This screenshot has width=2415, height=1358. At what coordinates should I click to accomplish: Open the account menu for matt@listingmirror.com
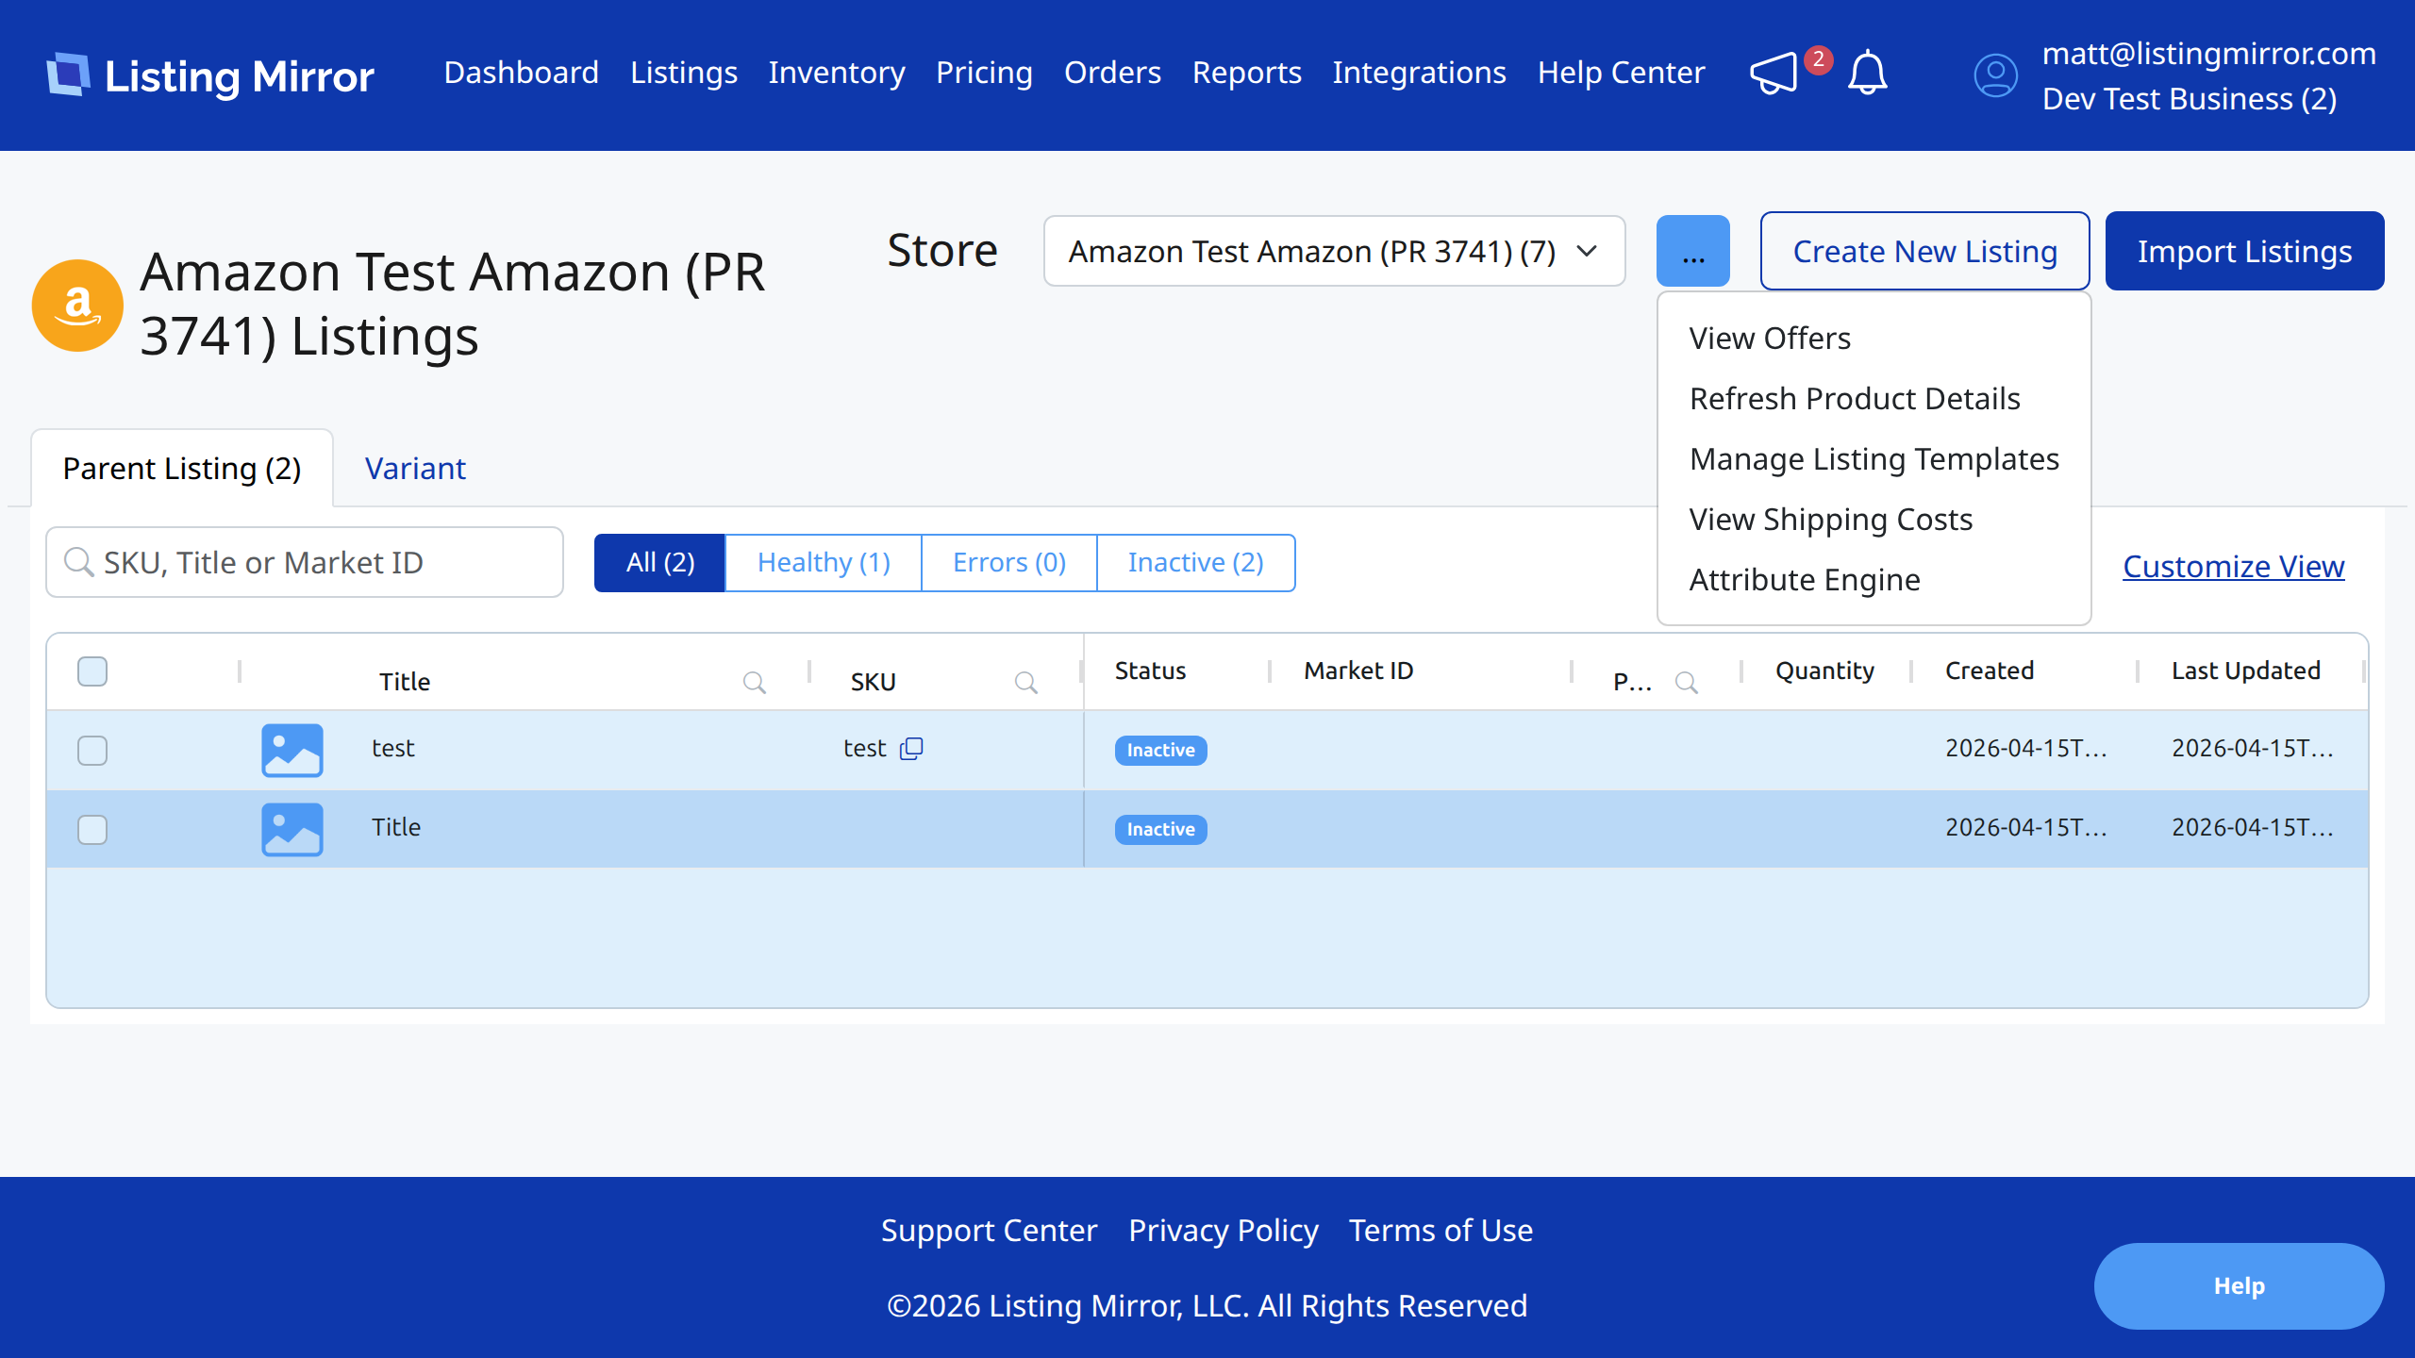pyautogui.click(x=2209, y=54)
